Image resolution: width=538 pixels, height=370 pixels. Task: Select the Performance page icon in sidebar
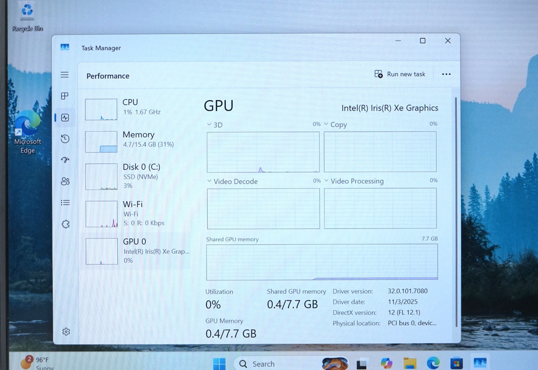pos(65,118)
